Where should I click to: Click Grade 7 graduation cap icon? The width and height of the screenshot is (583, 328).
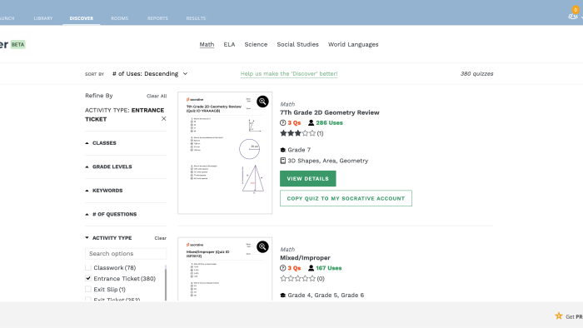(x=282, y=150)
